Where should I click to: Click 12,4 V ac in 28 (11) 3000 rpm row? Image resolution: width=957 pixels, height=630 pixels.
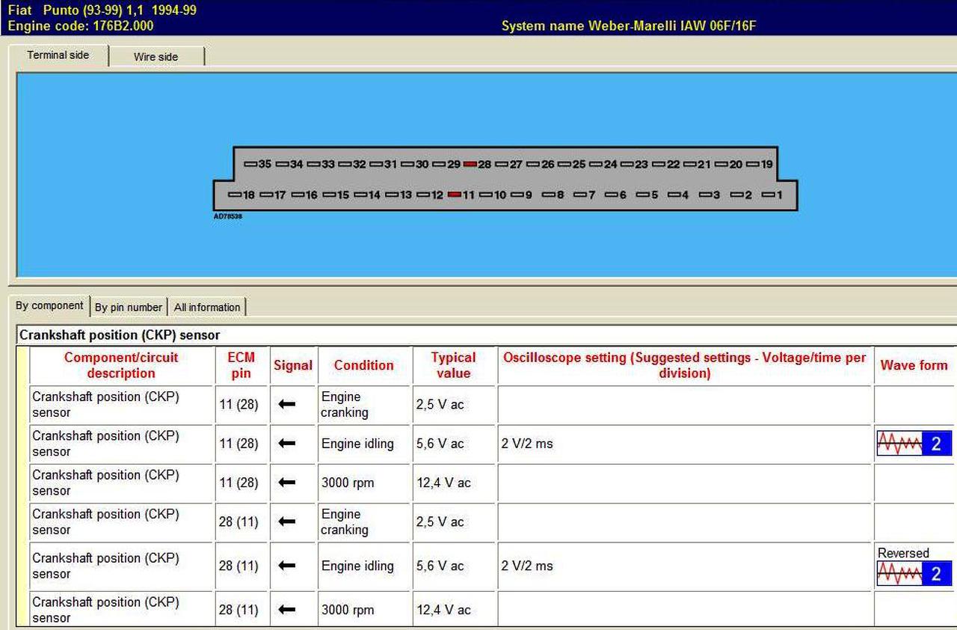[x=444, y=610]
